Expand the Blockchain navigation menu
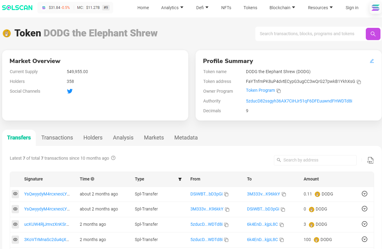This screenshot has width=382, height=249. click(282, 8)
